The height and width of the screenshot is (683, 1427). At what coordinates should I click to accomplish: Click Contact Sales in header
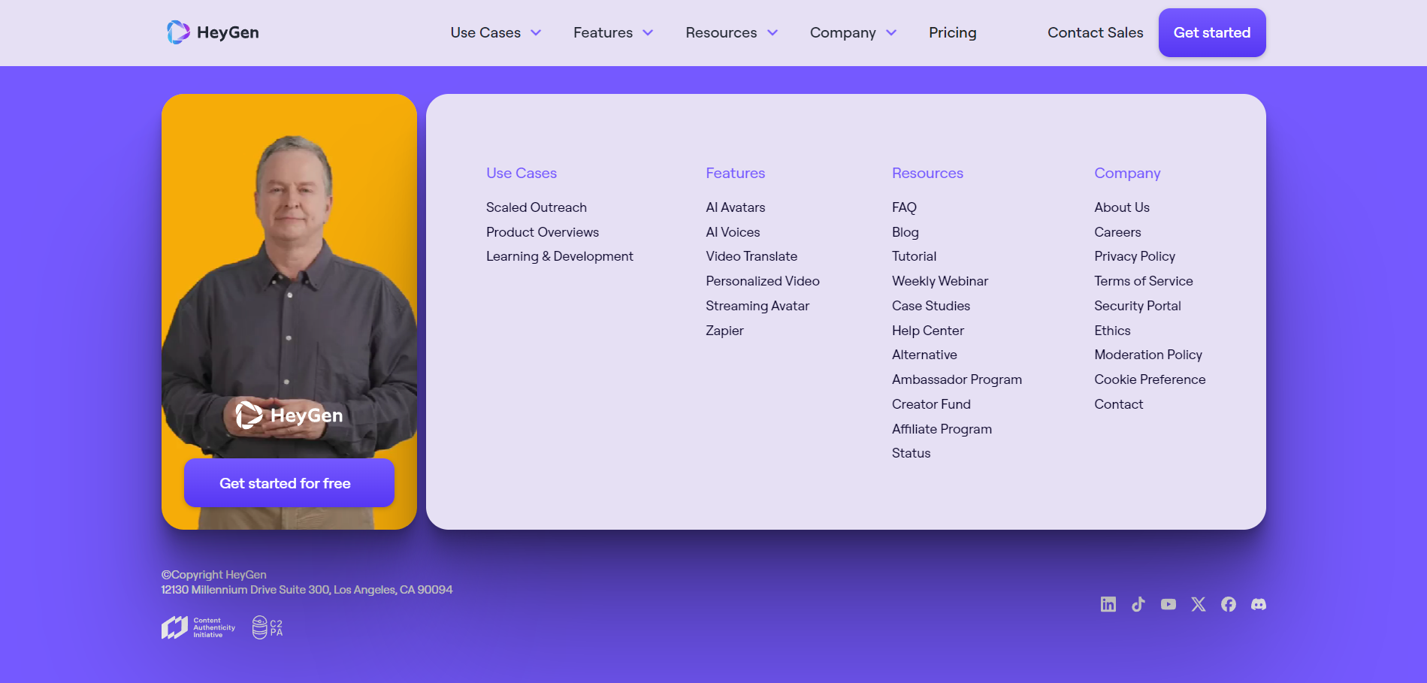[1096, 32]
